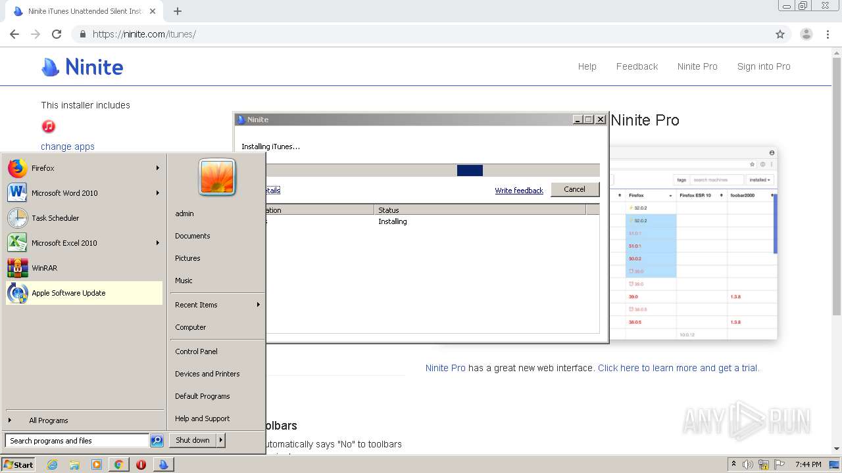Viewport: 842px width, 473px height.
Task: Click the Start button
Action: (18, 464)
